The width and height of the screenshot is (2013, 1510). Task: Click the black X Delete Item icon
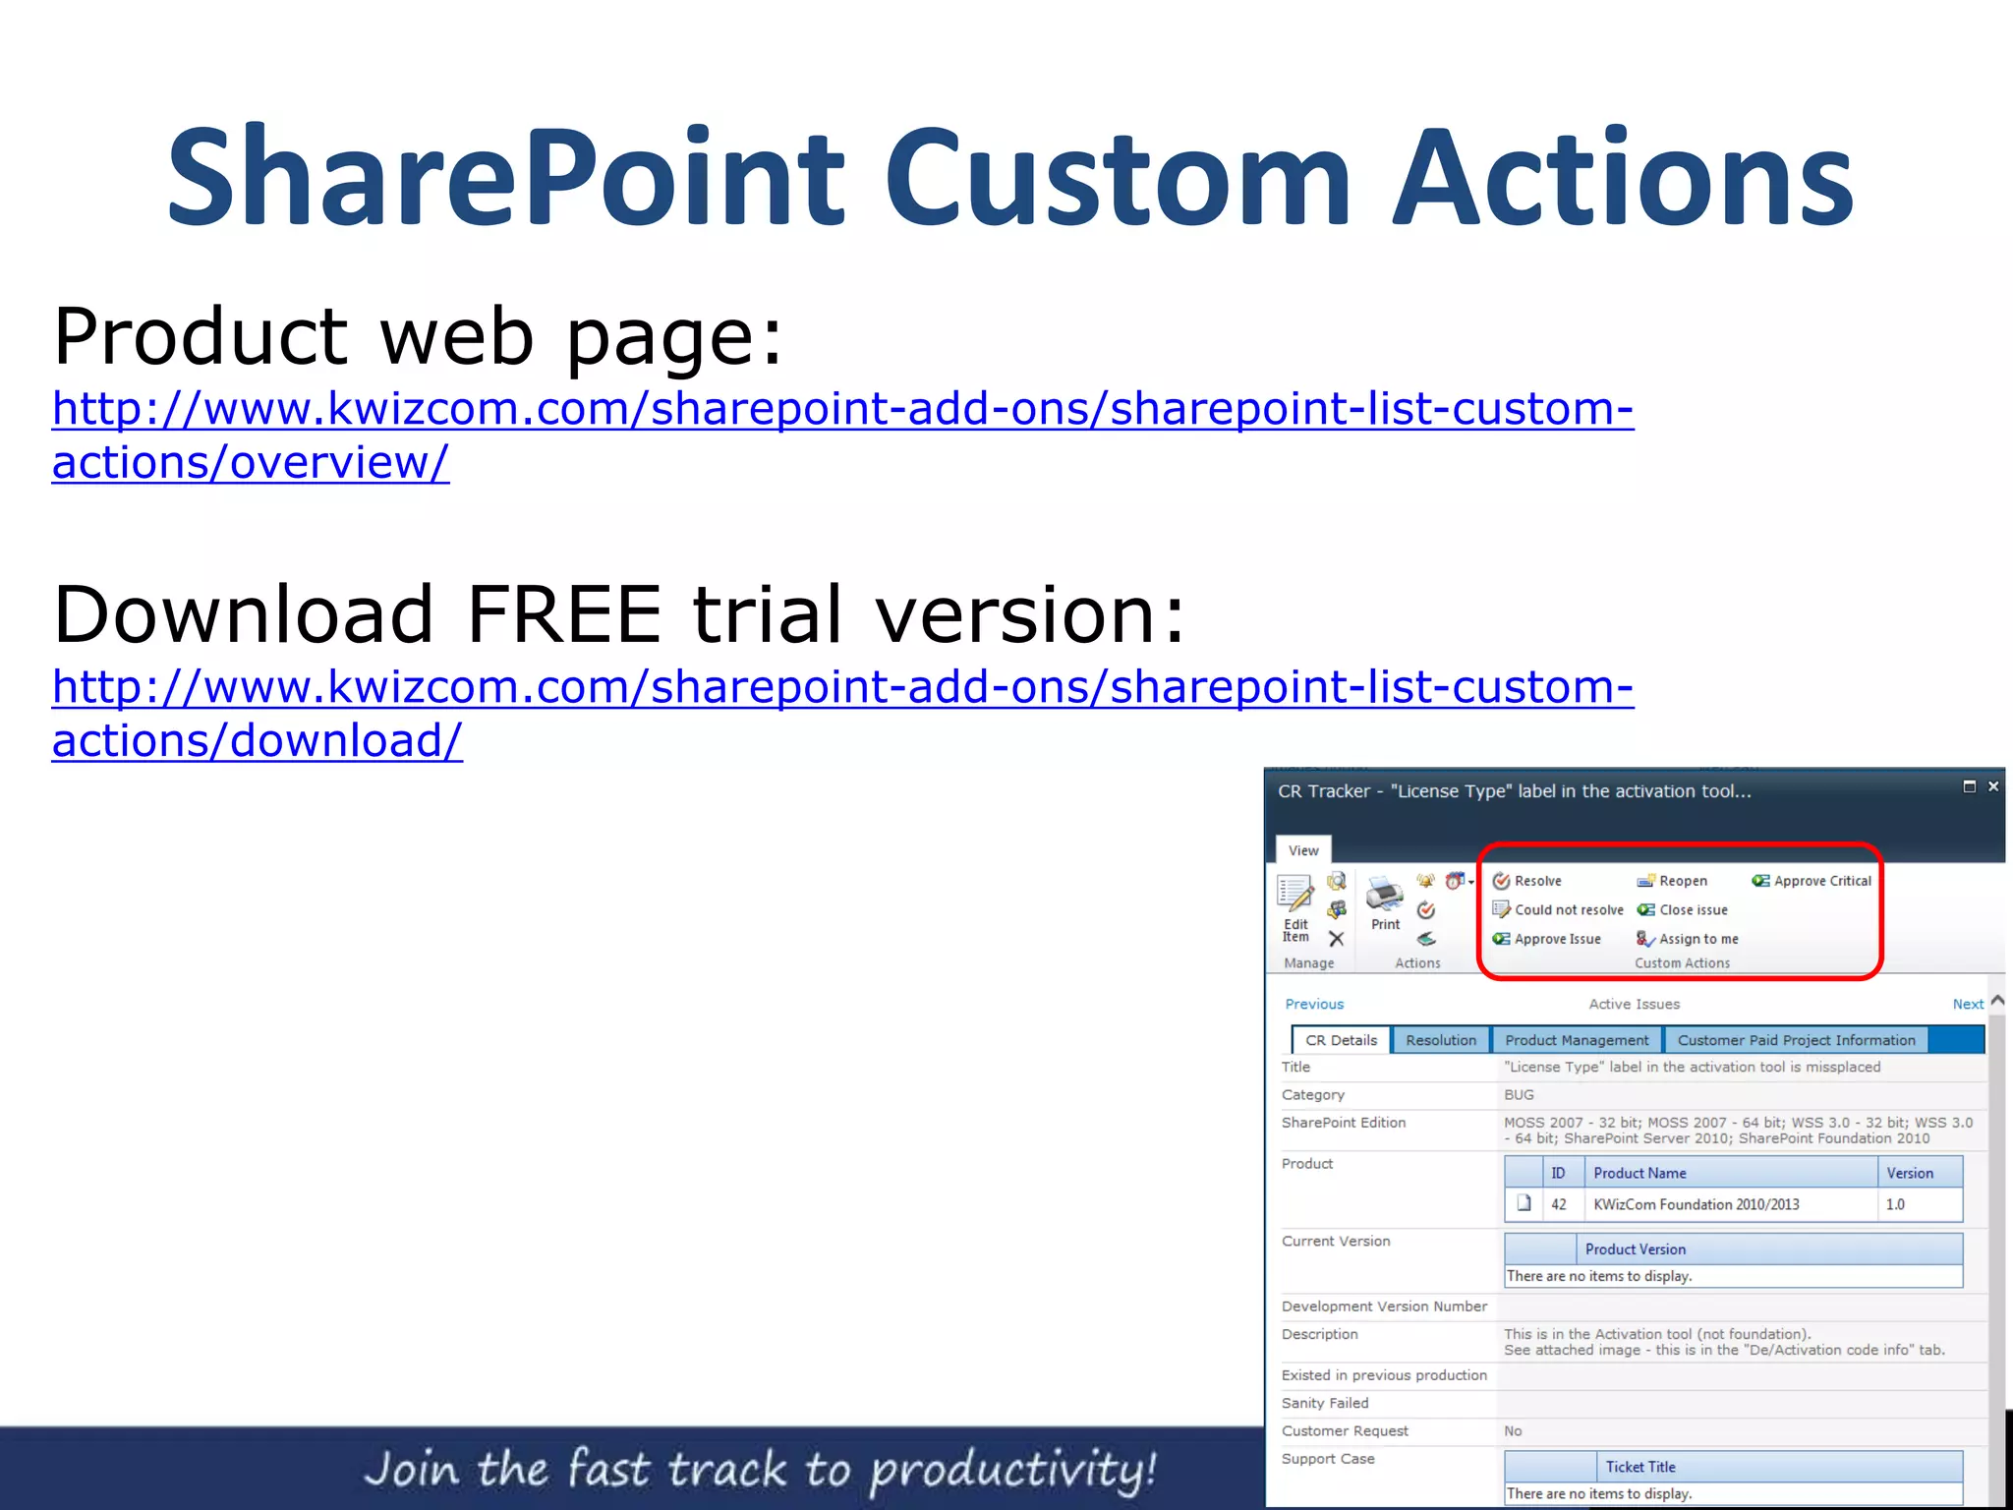tap(1337, 939)
